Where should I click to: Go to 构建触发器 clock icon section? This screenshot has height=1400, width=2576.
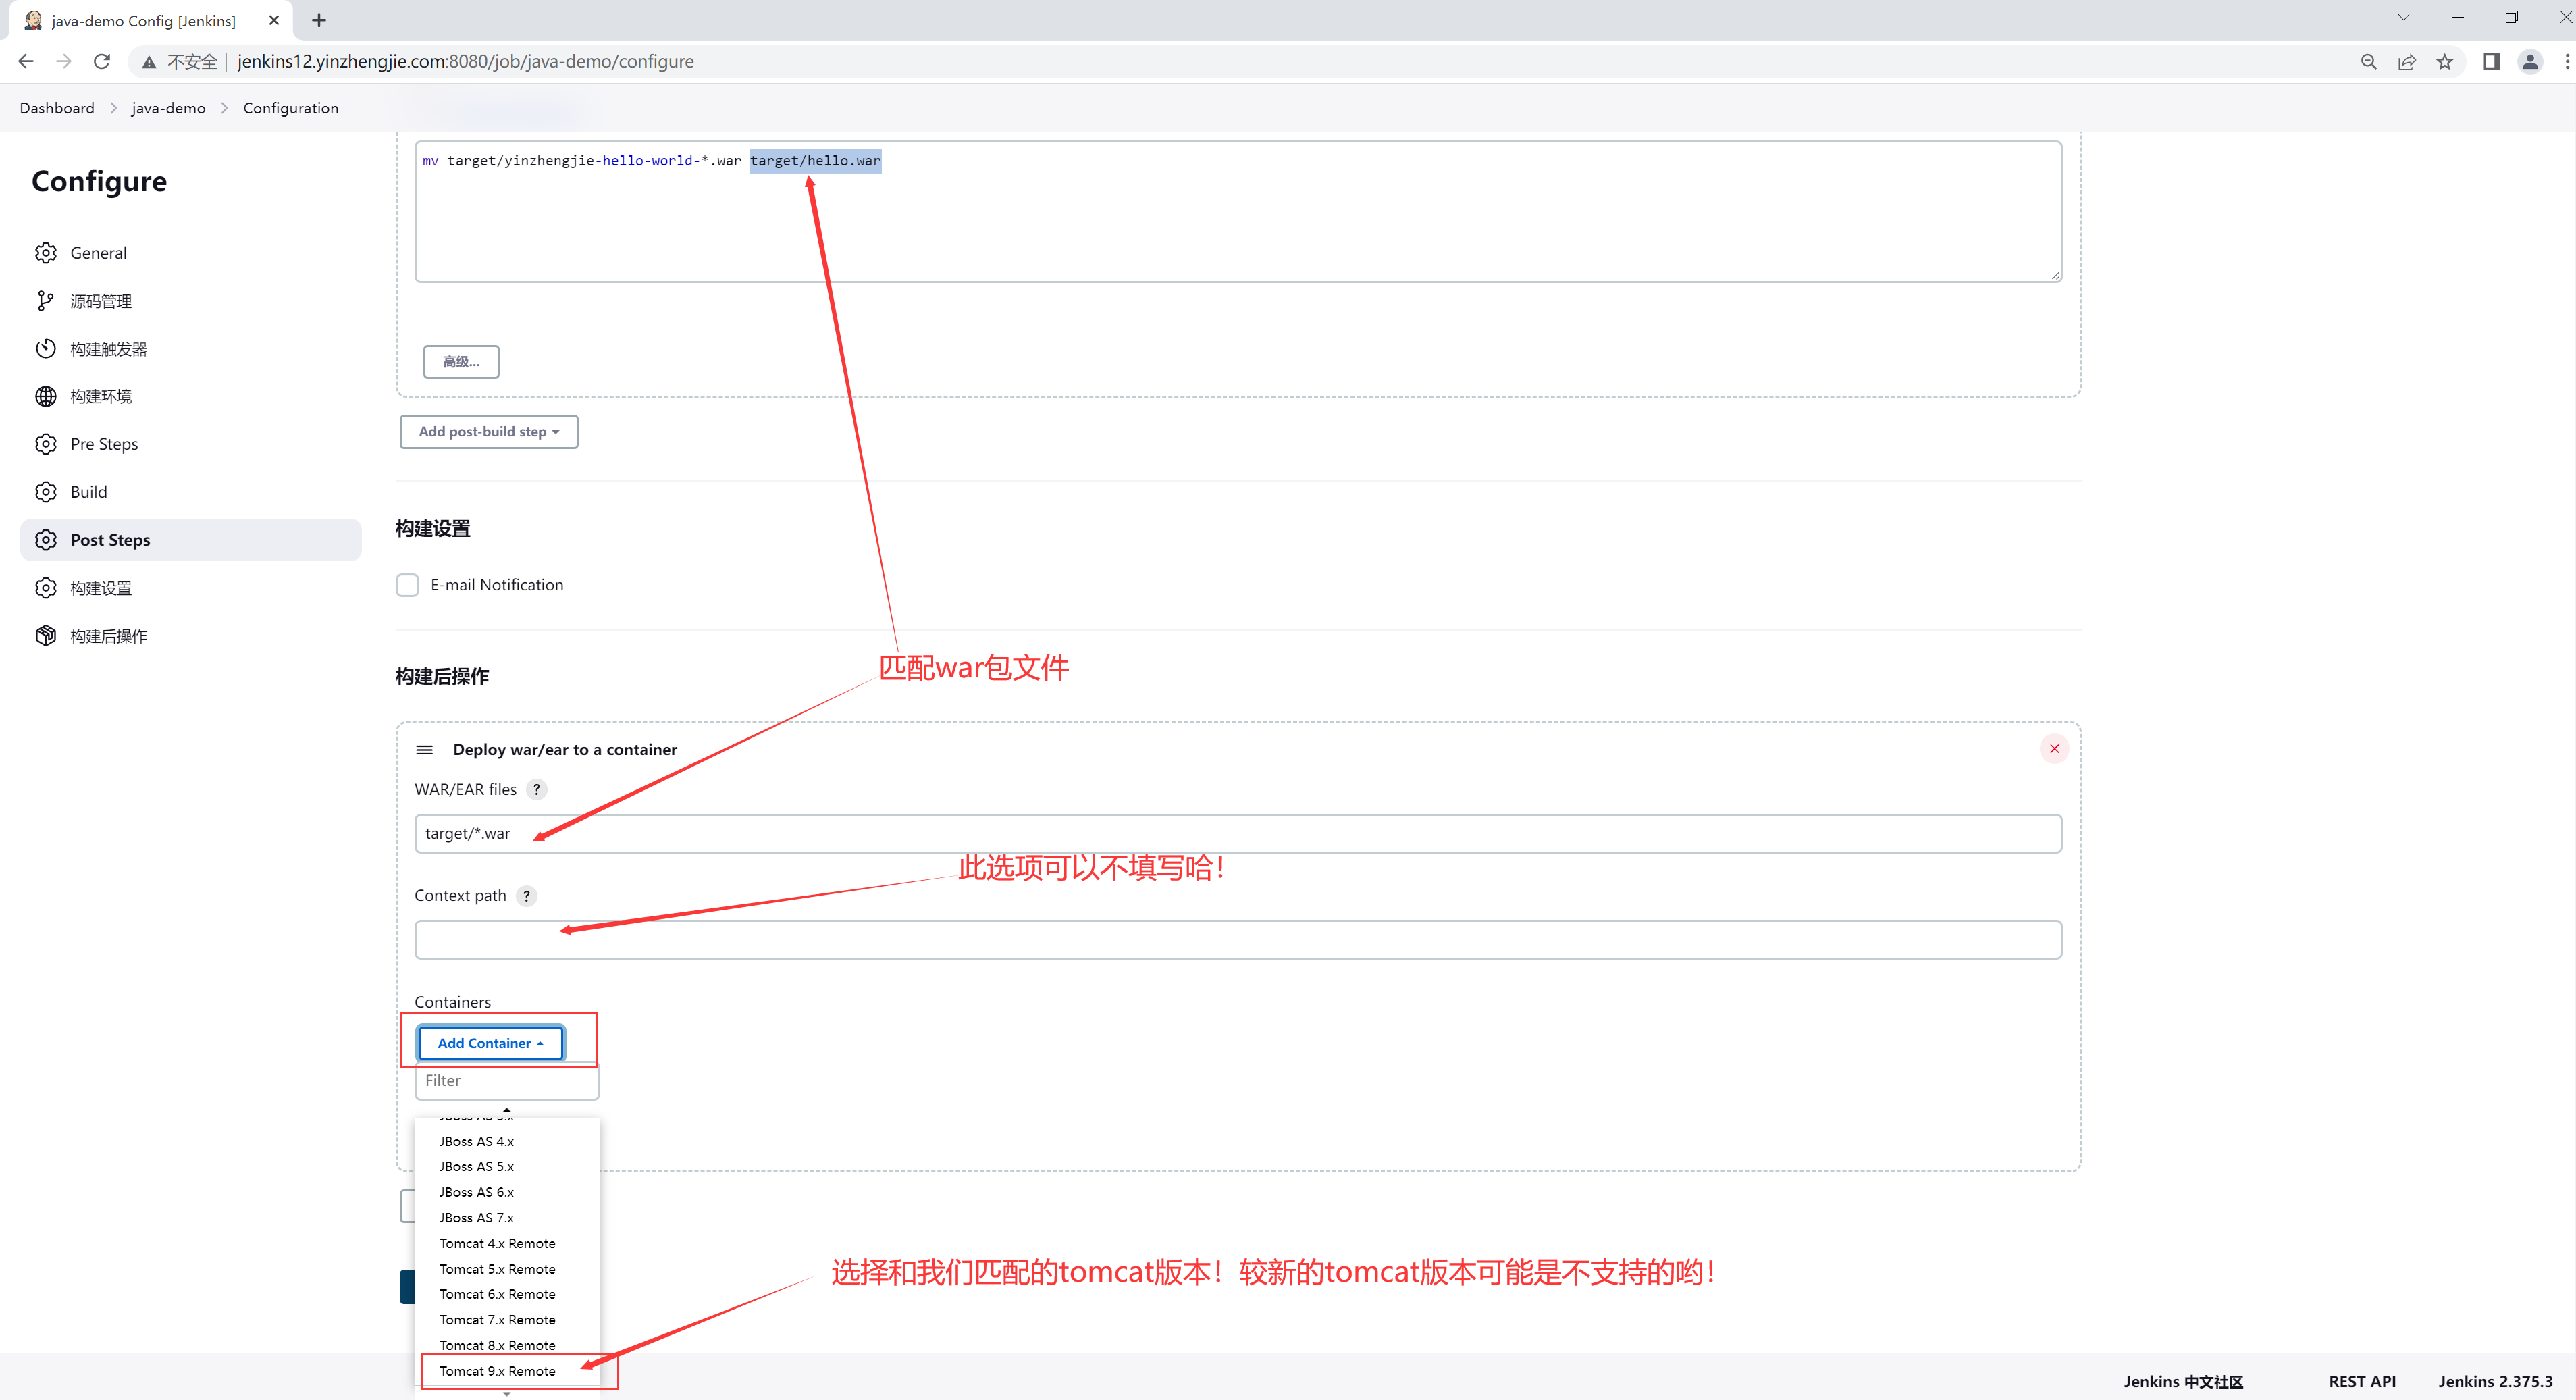(x=46, y=349)
